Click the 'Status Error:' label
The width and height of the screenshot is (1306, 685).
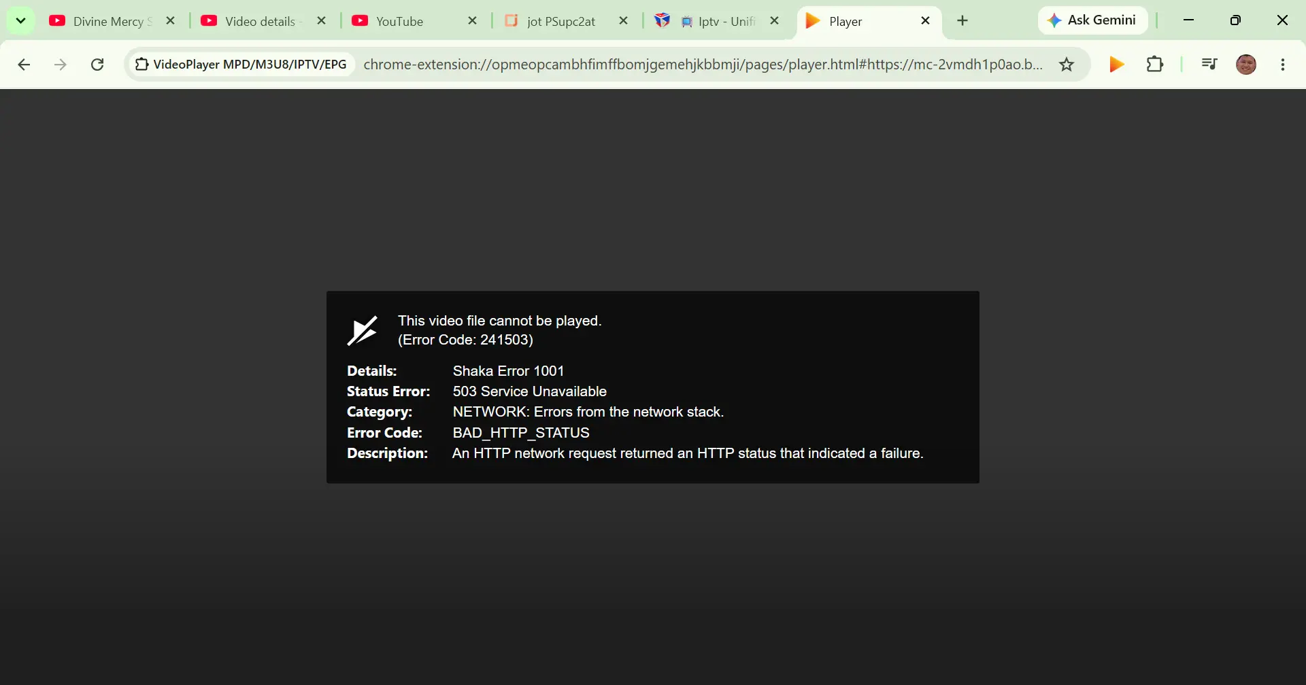click(388, 391)
